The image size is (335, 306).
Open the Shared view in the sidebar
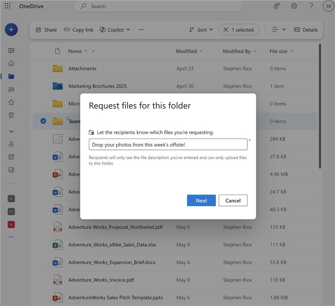(11, 89)
